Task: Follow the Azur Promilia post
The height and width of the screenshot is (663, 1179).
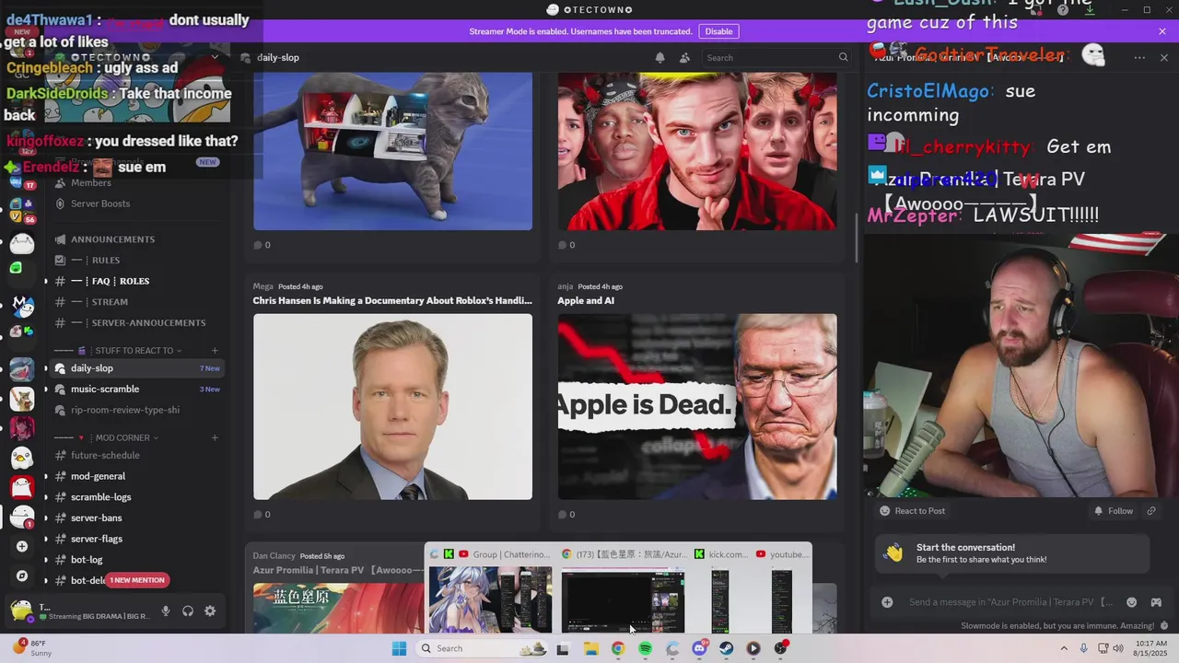Action: (1113, 511)
